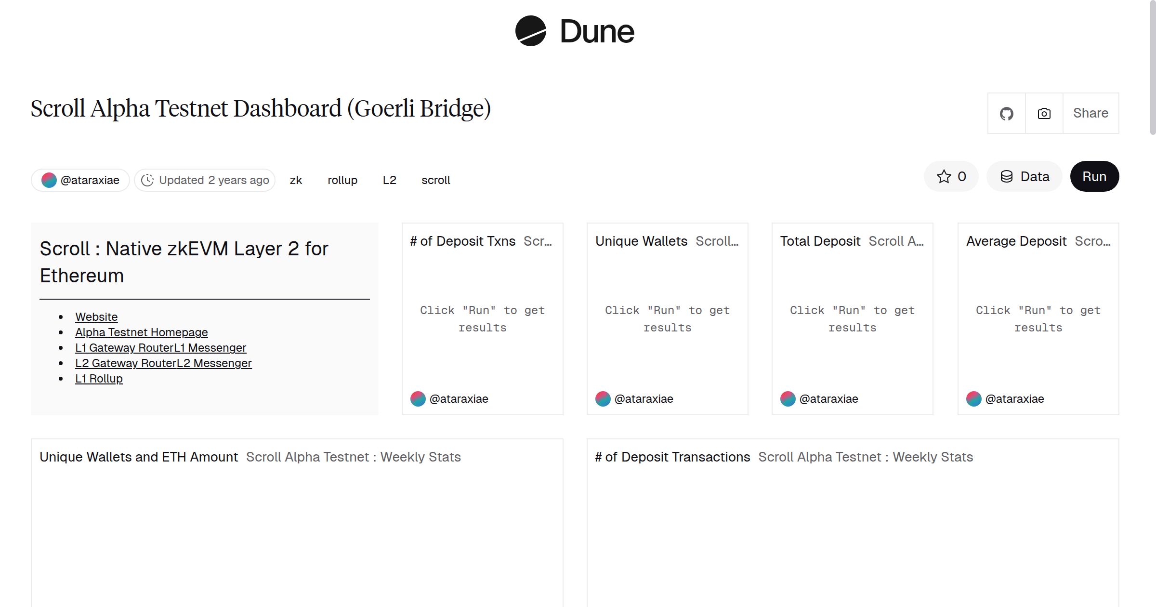Select the zk tag

click(x=296, y=180)
